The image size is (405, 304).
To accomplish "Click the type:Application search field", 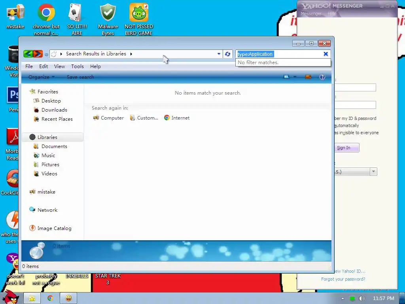I will click(x=279, y=54).
